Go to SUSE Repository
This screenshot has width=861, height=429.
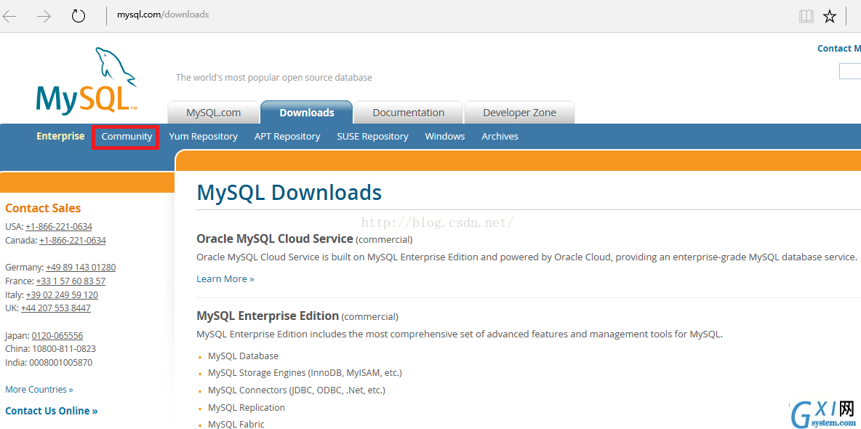pyautogui.click(x=372, y=136)
